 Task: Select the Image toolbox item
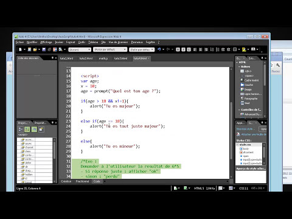pyautogui.click(x=246, y=89)
